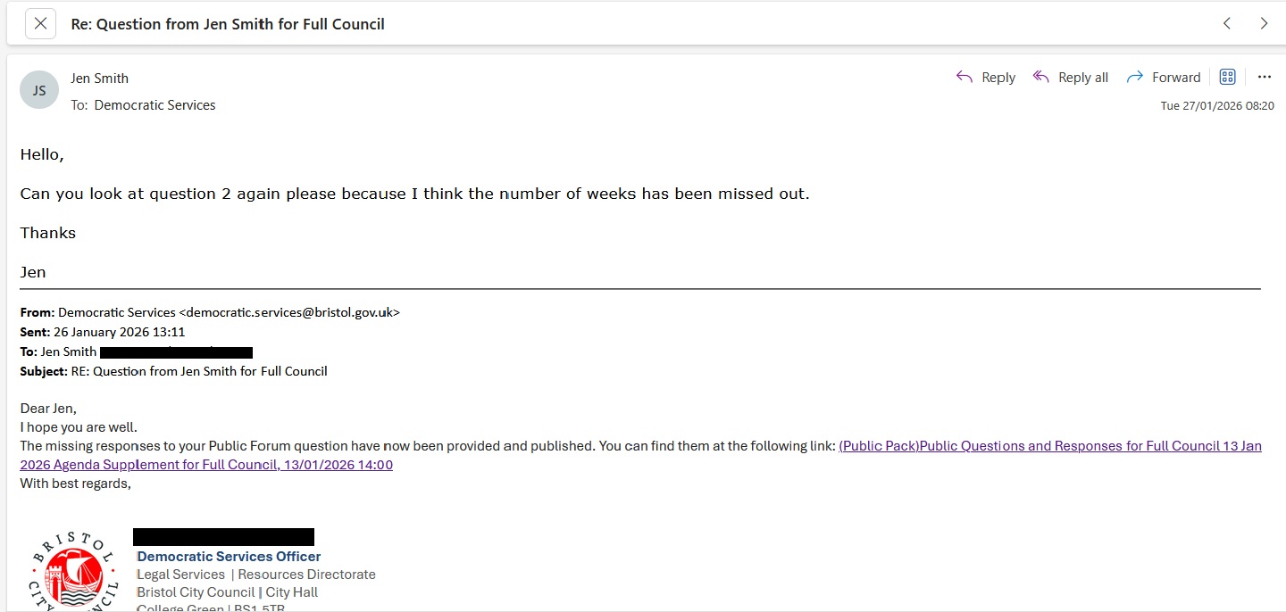
Task: Click the email subject title
Action: (228, 24)
